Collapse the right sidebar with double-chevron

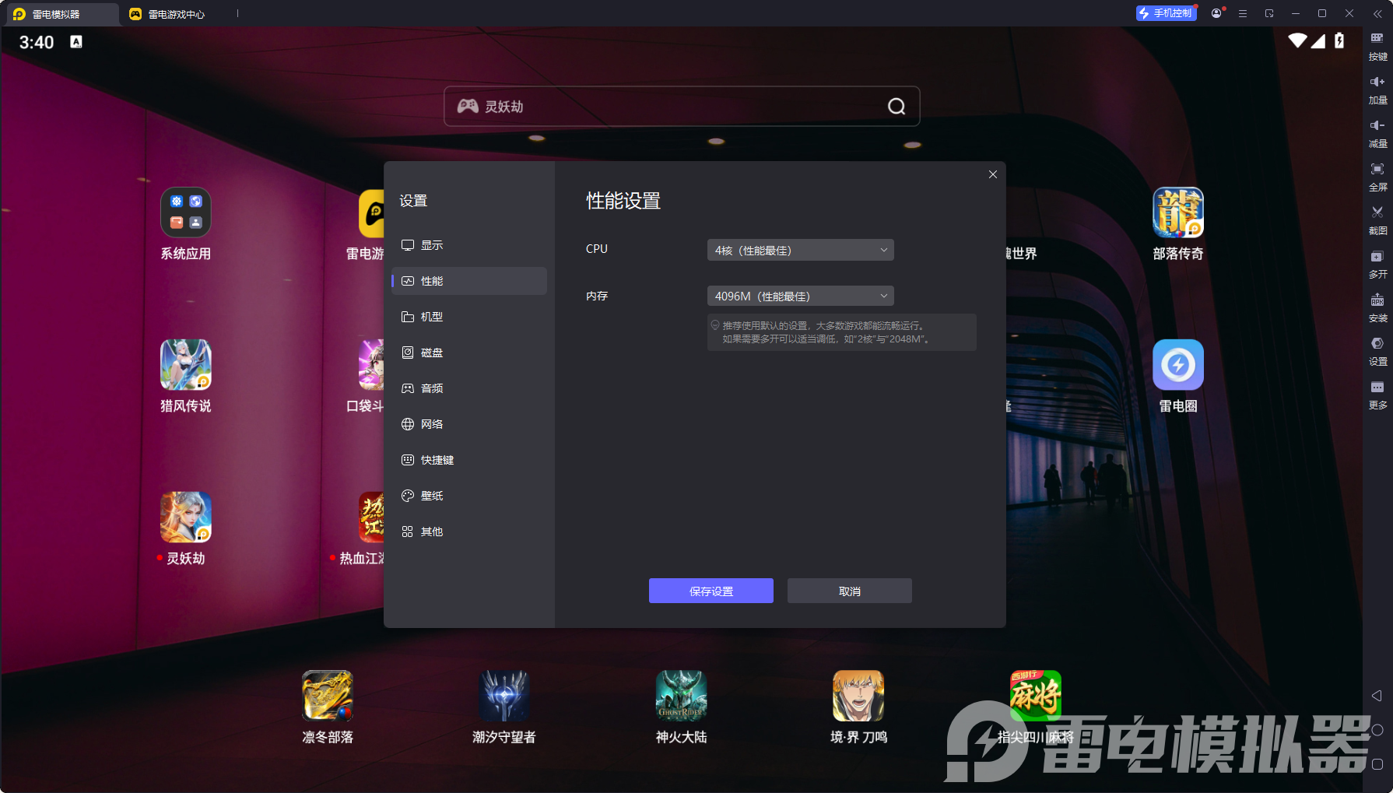pyautogui.click(x=1377, y=13)
